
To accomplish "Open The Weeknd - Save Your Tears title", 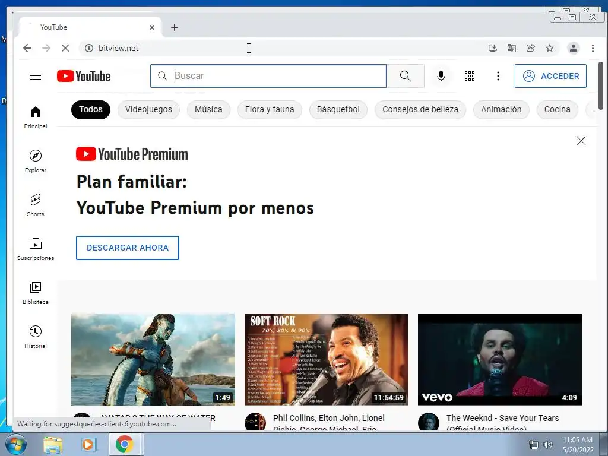I will click(502, 422).
